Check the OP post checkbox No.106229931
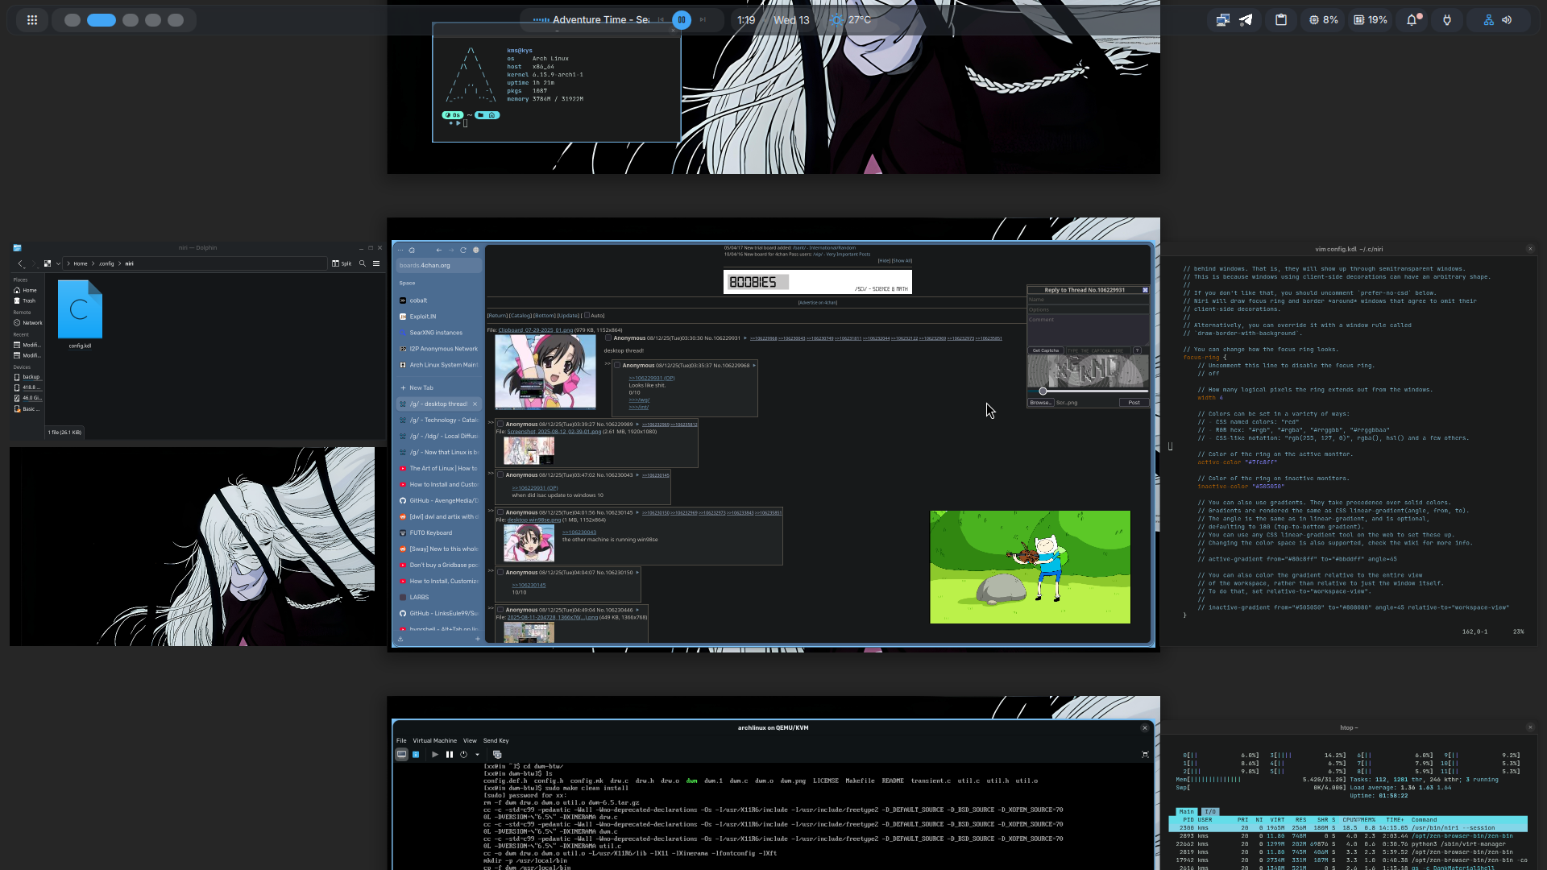1547x870 pixels. click(608, 338)
